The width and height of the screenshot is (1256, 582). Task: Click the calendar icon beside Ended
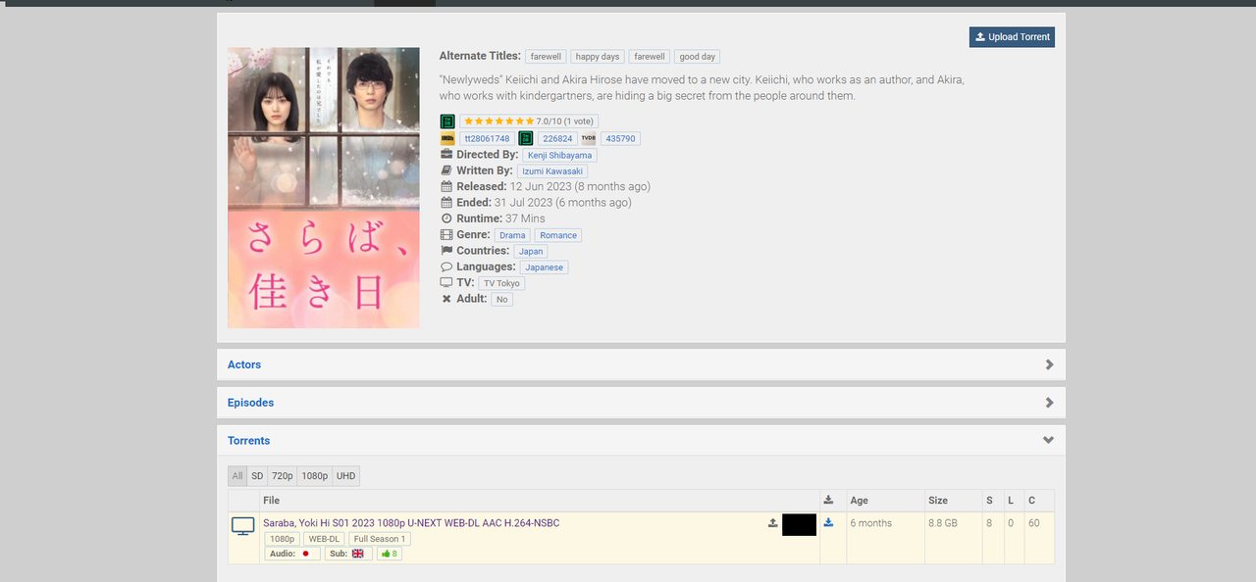446,203
